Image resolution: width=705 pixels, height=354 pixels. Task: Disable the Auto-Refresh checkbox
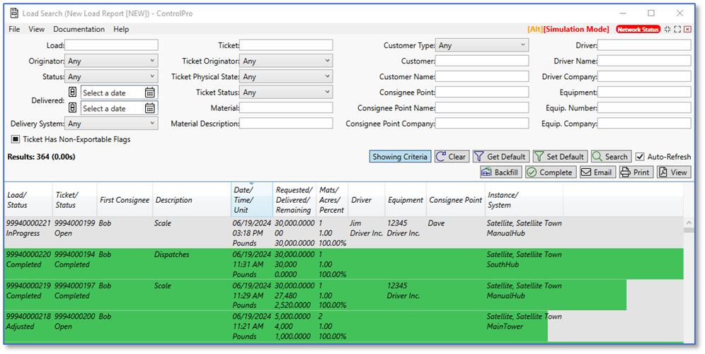pos(640,157)
